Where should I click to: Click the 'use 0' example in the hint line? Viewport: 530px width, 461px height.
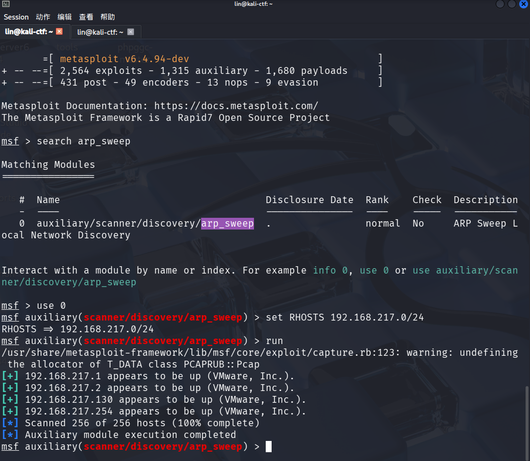[374, 270]
